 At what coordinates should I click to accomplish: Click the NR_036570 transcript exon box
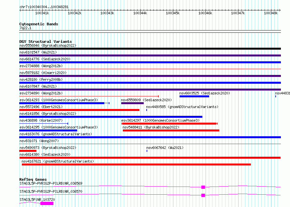pyautogui.click(x=203, y=195)
